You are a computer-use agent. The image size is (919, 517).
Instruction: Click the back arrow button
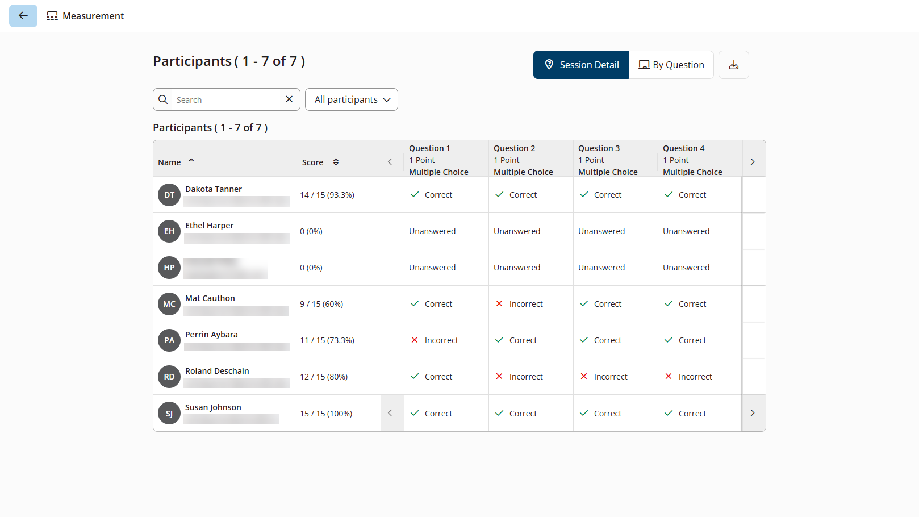[x=23, y=16]
